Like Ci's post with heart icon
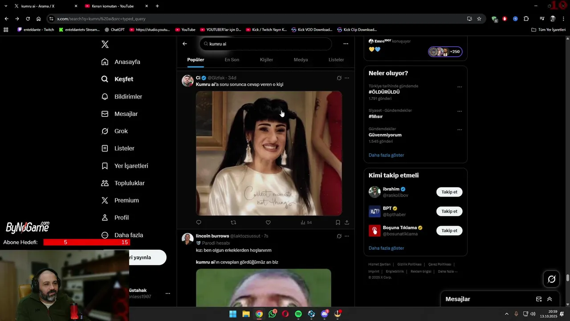Screen dimensions: 570x321 click(268, 222)
